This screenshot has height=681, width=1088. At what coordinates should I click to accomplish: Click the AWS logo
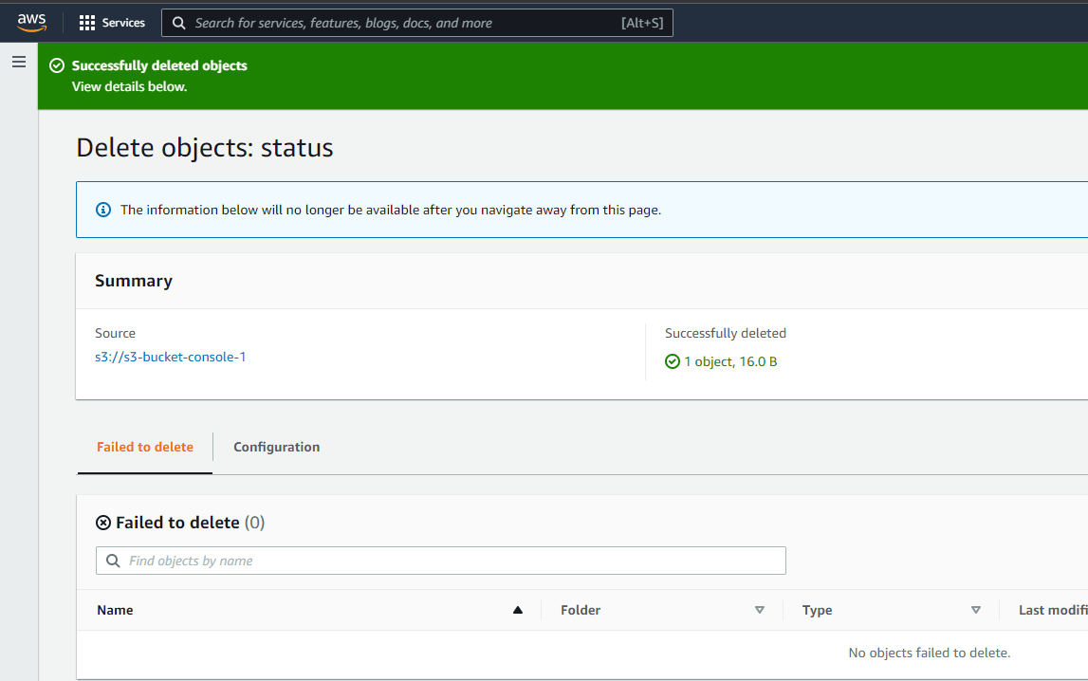(31, 21)
